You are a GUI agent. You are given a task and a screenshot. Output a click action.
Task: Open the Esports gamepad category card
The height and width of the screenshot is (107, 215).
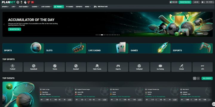[x=192, y=48]
